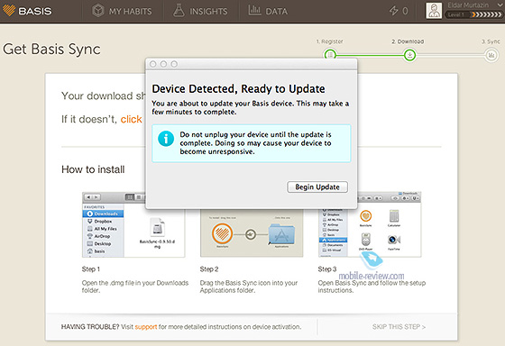Expand the Eldar Murtazin account dropdown

[500, 5]
